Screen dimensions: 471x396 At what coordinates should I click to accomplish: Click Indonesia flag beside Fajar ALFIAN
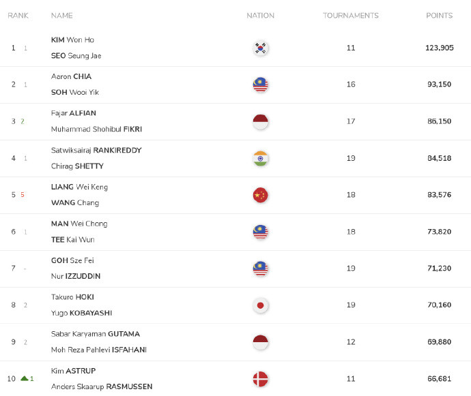pos(260,121)
